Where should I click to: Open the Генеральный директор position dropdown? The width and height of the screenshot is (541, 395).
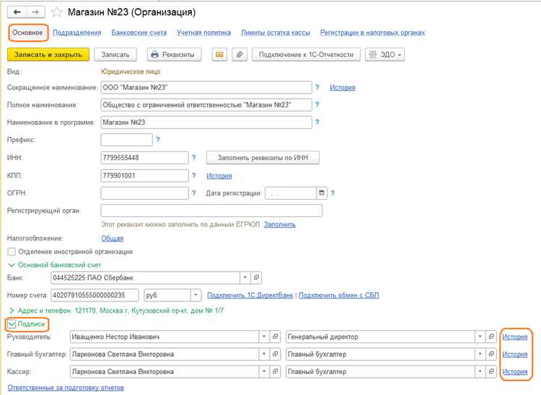480,337
